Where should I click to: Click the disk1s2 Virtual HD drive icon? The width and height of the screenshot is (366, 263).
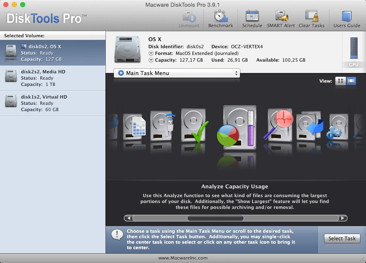[x=11, y=101]
